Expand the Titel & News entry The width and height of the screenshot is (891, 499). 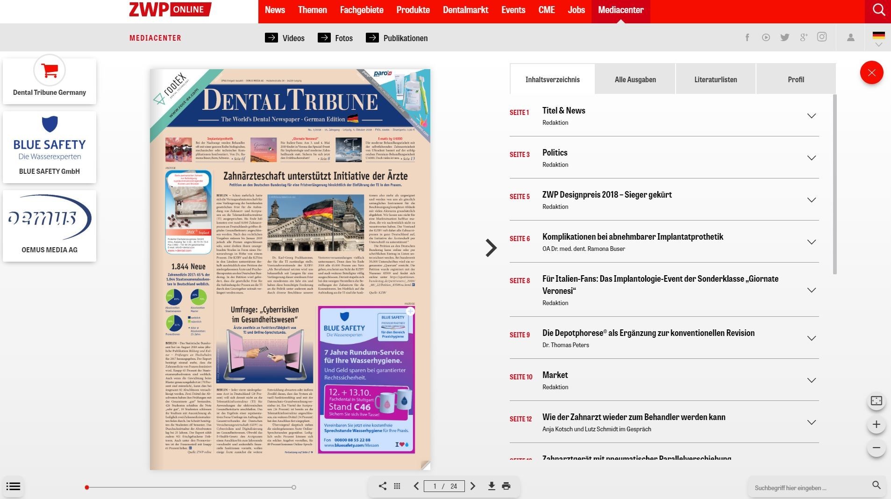click(812, 116)
